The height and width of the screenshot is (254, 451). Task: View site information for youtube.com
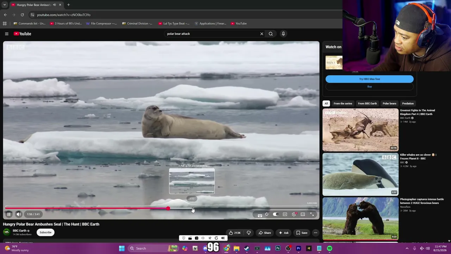tap(32, 15)
